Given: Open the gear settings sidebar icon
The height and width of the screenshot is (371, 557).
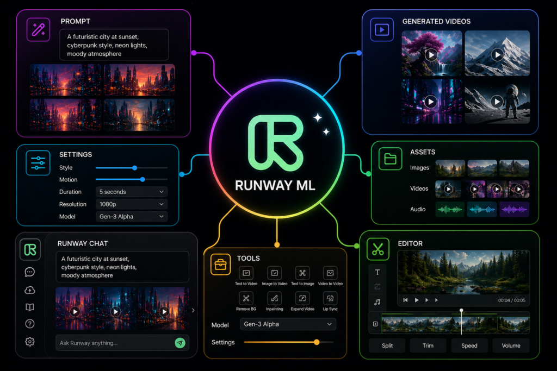Looking at the screenshot, I should click(x=30, y=342).
